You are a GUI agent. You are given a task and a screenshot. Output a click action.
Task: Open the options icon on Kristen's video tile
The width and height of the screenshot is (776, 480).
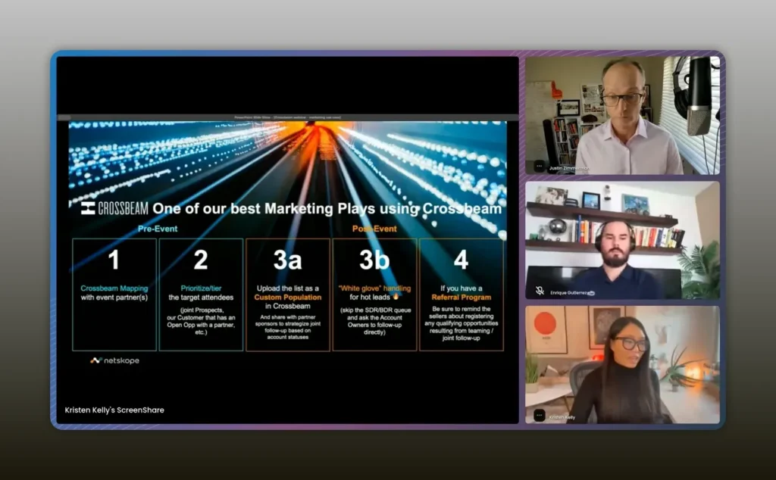coord(539,416)
